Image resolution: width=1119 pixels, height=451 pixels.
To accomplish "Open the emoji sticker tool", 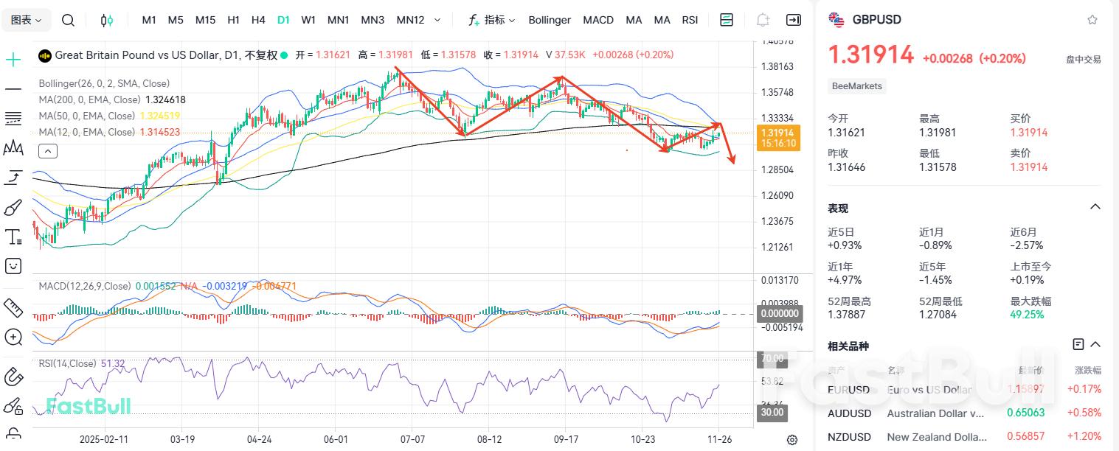I will pos(13,266).
